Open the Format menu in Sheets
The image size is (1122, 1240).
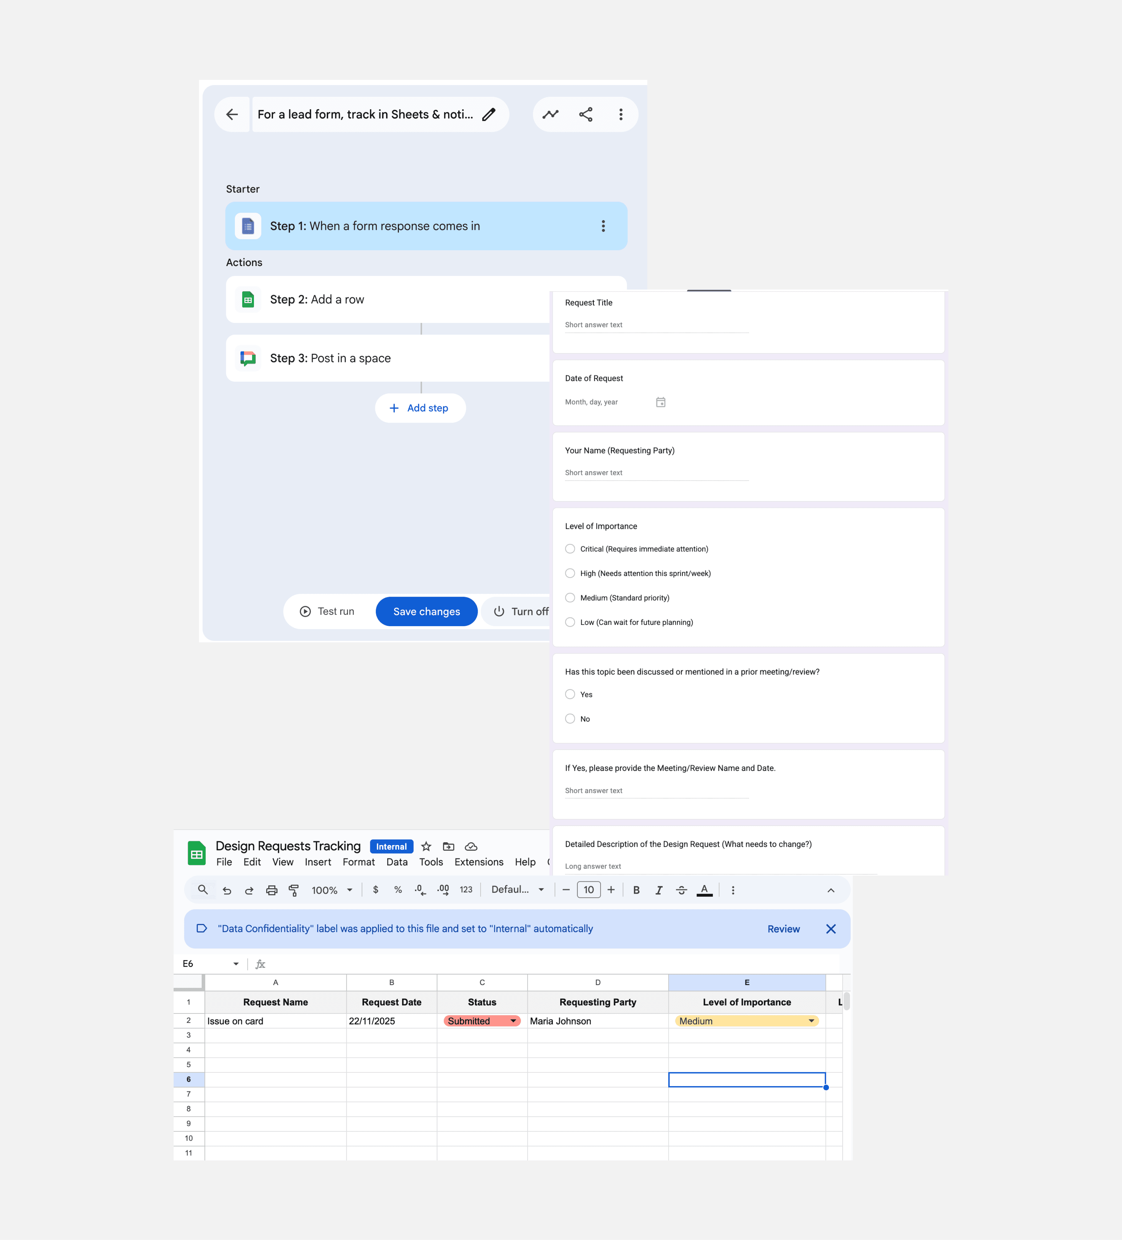click(x=359, y=862)
